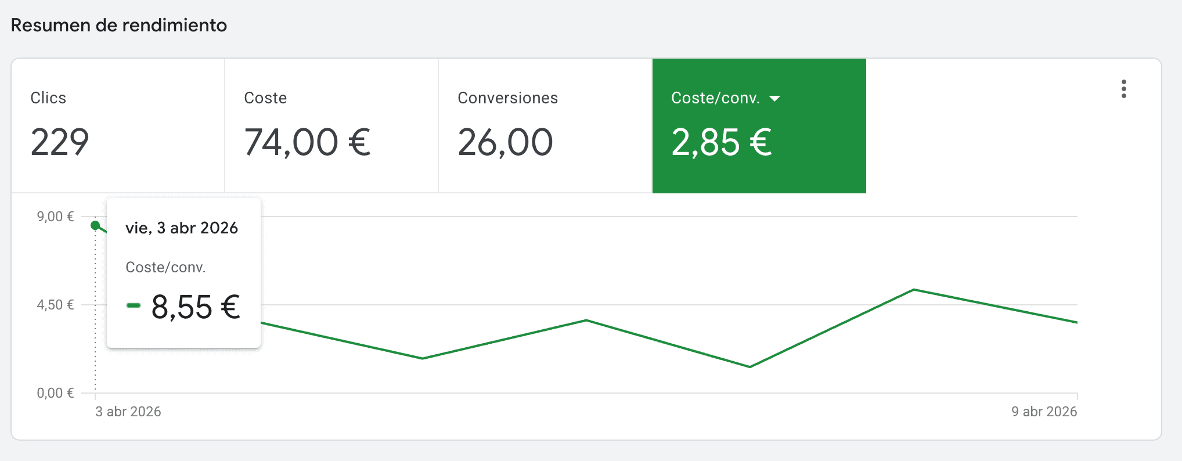
Task: Click the 8,55 € value in tooltip
Action: (196, 307)
